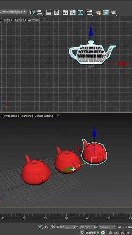The image size is (132, 235).
Task: Click the Render Production teapot icon
Action: tap(114, 12)
